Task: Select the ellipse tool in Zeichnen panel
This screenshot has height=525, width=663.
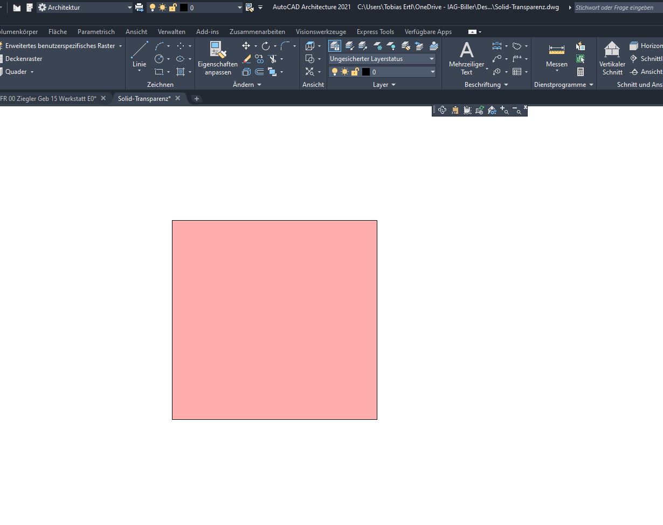Action: pyautogui.click(x=181, y=59)
